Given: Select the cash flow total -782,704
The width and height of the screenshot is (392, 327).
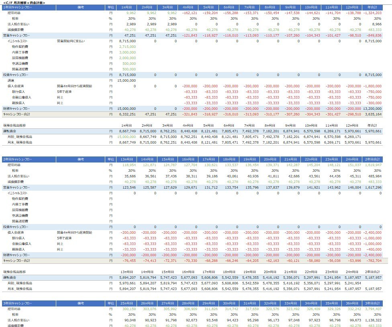Looking at the screenshot, I should tap(374, 261).
